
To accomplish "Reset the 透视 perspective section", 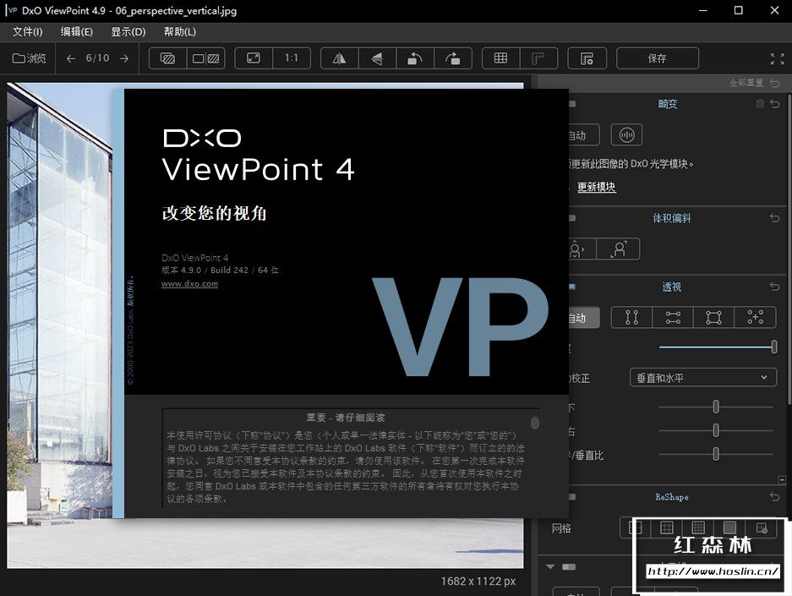I will pos(775,287).
